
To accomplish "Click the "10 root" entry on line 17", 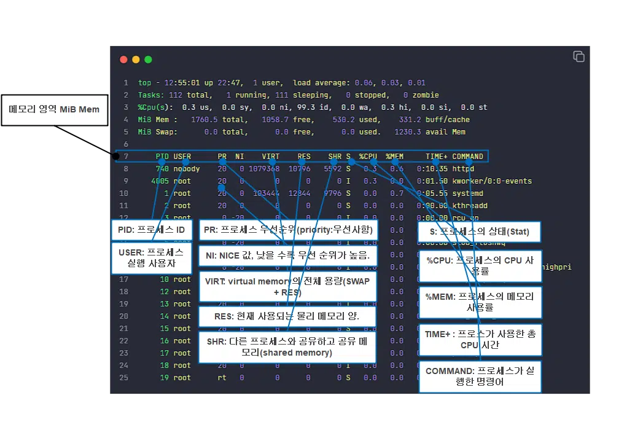I will coord(176,280).
